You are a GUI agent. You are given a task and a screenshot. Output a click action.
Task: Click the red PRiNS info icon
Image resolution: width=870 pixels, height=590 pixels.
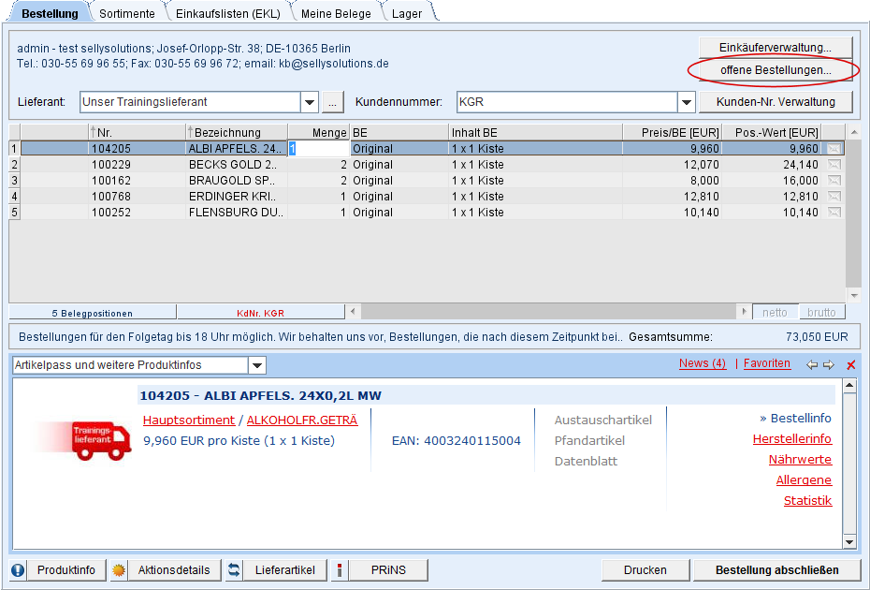coord(338,569)
